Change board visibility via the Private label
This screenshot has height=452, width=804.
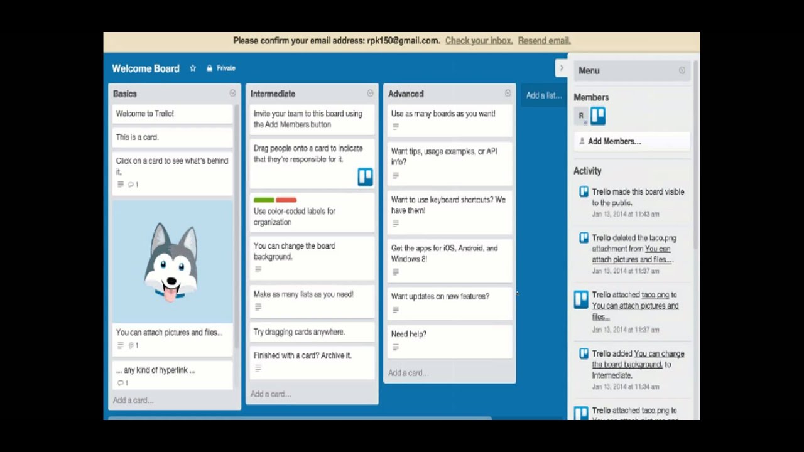[225, 68]
